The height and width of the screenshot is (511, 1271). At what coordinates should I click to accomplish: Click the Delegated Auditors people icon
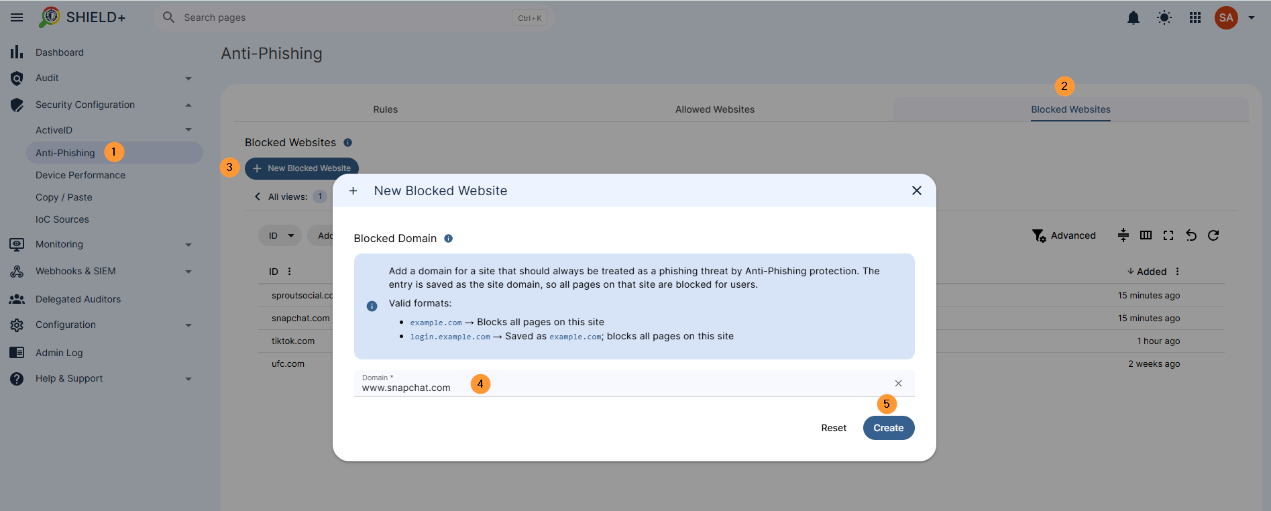(17, 299)
